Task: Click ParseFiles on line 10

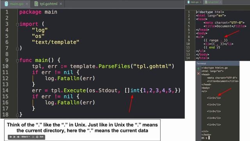Action: click(114, 66)
